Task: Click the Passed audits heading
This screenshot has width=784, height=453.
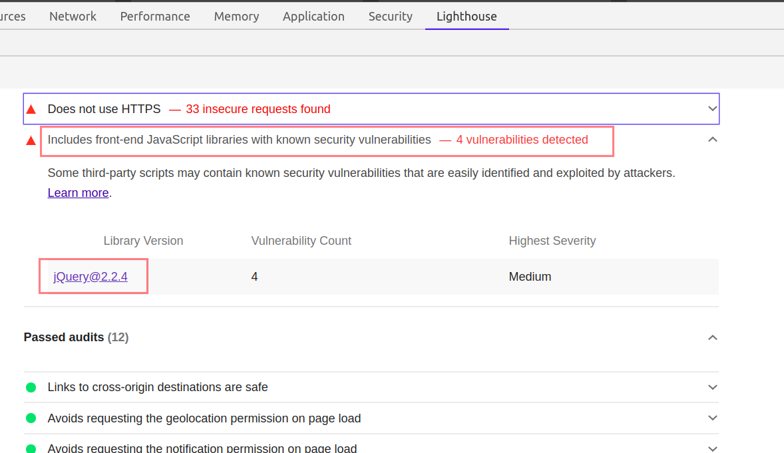Action: coord(76,337)
